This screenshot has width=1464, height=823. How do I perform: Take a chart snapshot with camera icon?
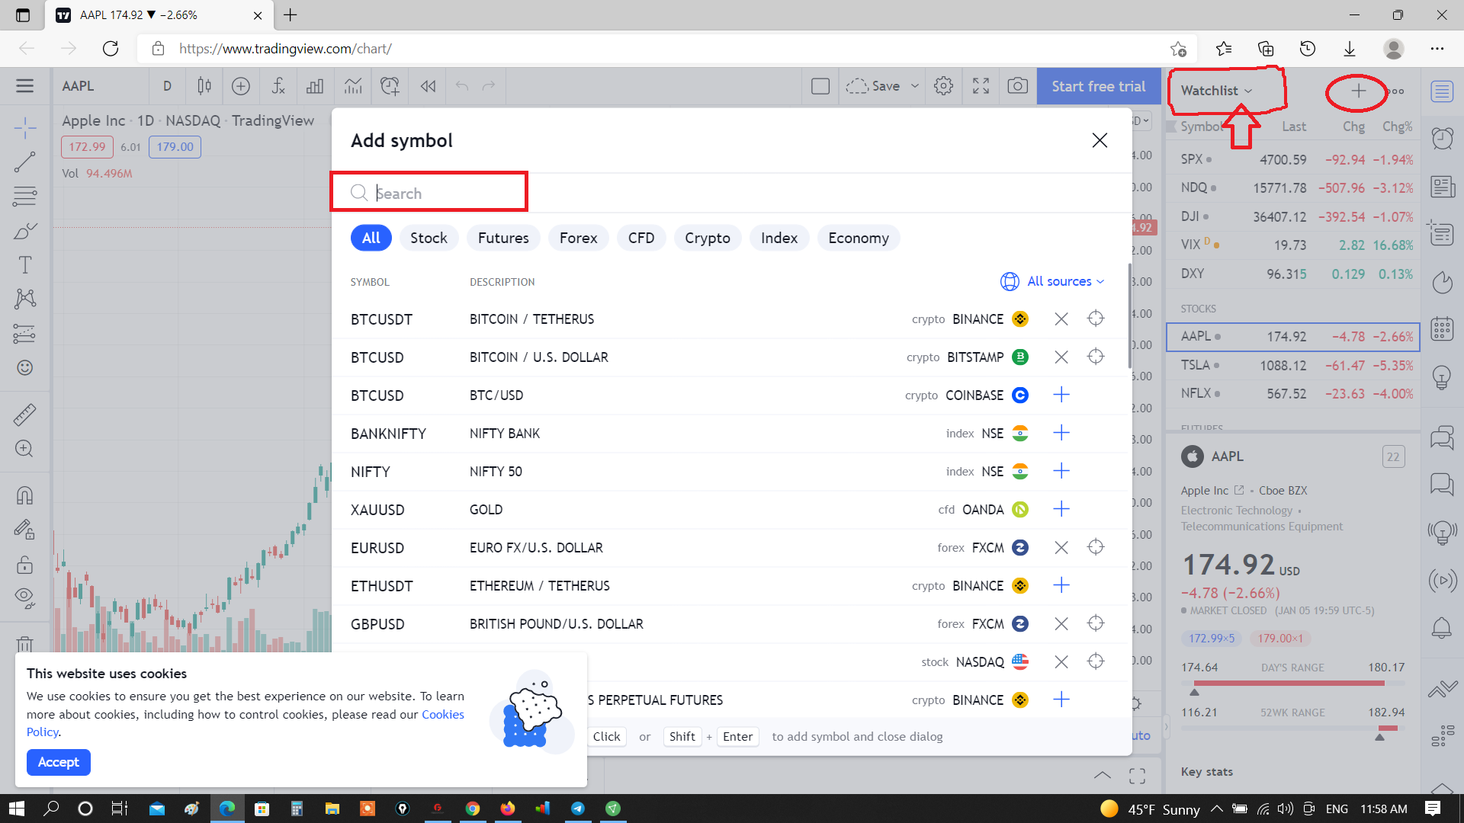point(1017,86)
